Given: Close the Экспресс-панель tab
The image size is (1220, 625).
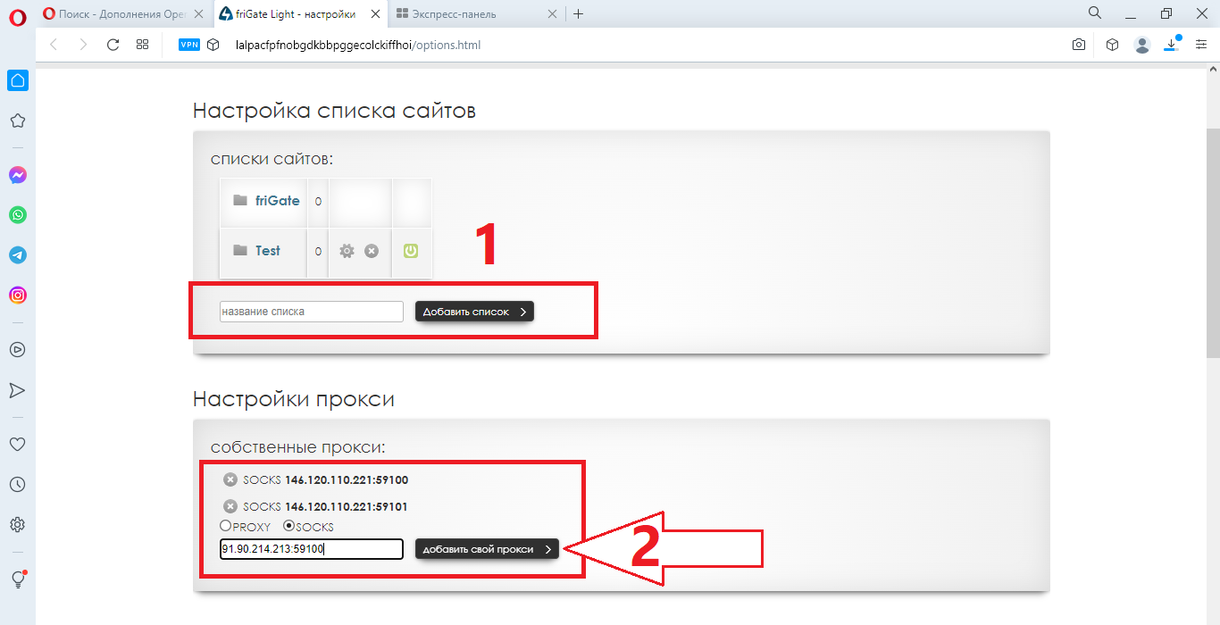Looking at the screenshot, I should [x=553, y=14].
